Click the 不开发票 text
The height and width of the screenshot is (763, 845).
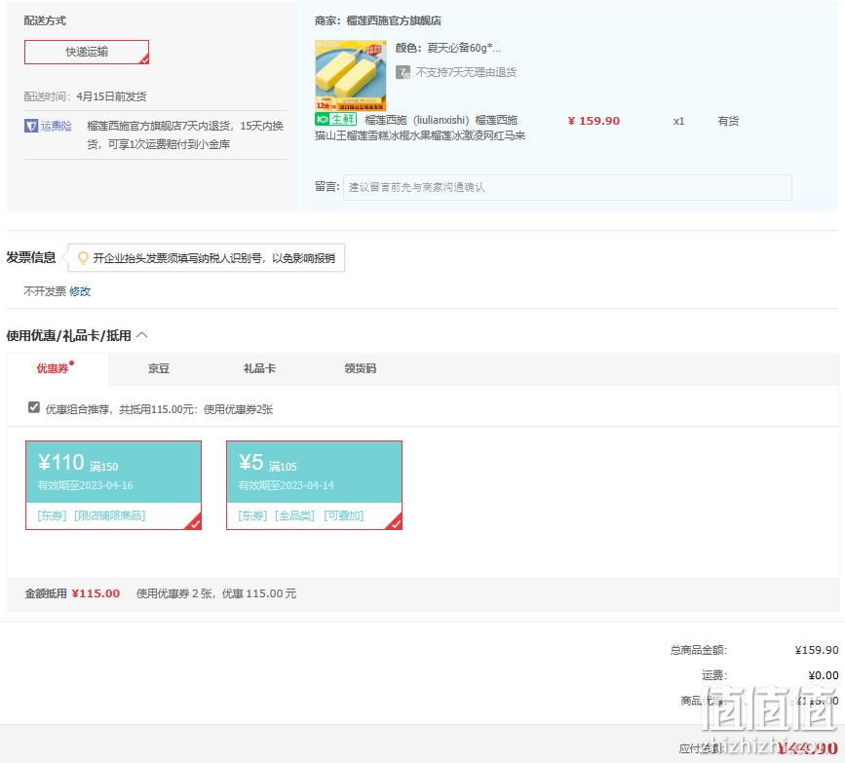45,291
